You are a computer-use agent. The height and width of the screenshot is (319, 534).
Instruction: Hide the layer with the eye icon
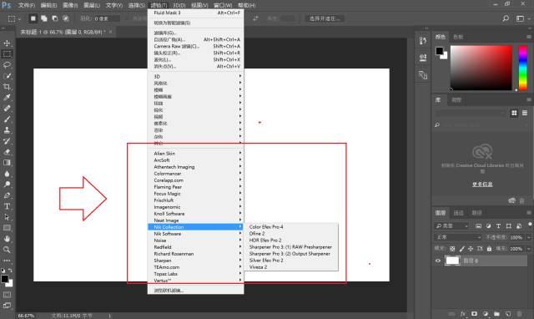click(438, 261)
